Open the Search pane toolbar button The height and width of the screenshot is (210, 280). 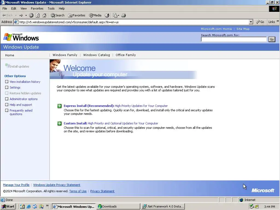pyautogui.click(x=57, y=15)
